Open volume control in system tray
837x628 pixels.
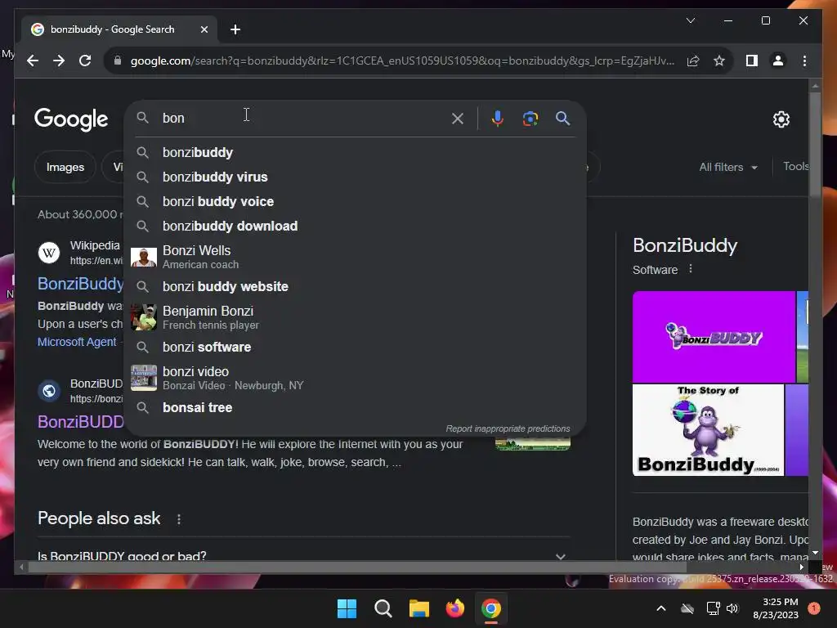(x=732, y=608)
